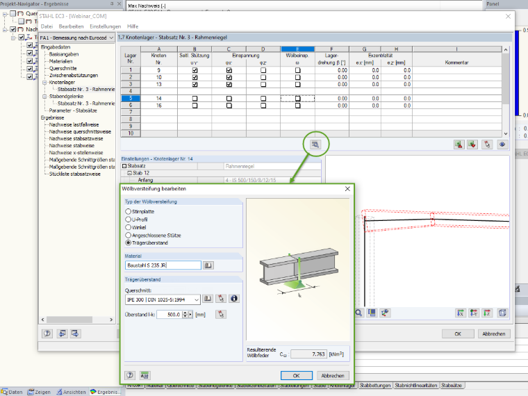Click the Überstand 500.0 value field
This screenshot has width=528, height=396.
pos(170,315)
